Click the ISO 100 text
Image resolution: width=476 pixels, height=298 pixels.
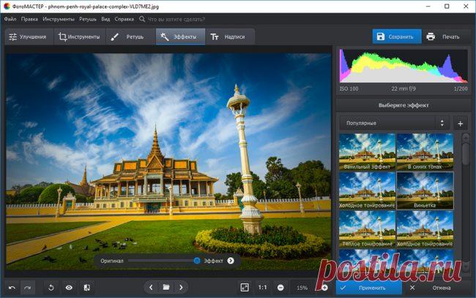[349, 88]
